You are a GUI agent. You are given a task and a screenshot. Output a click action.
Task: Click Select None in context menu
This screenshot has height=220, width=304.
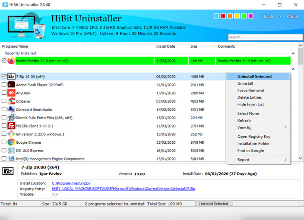pyautogui.click(x=258, y=113)
